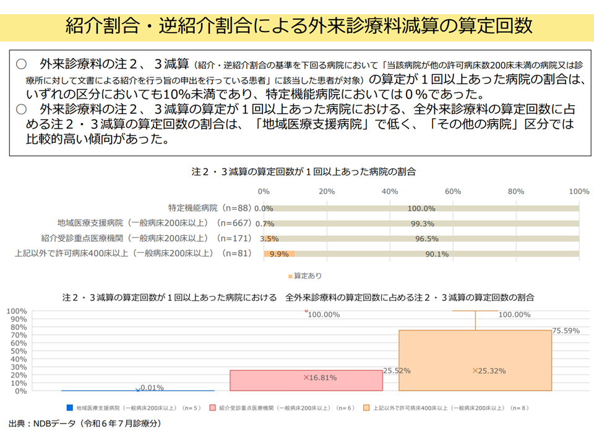Click the 16.81% mean label in pink box
594x445 pixels.
click(323, 378)
